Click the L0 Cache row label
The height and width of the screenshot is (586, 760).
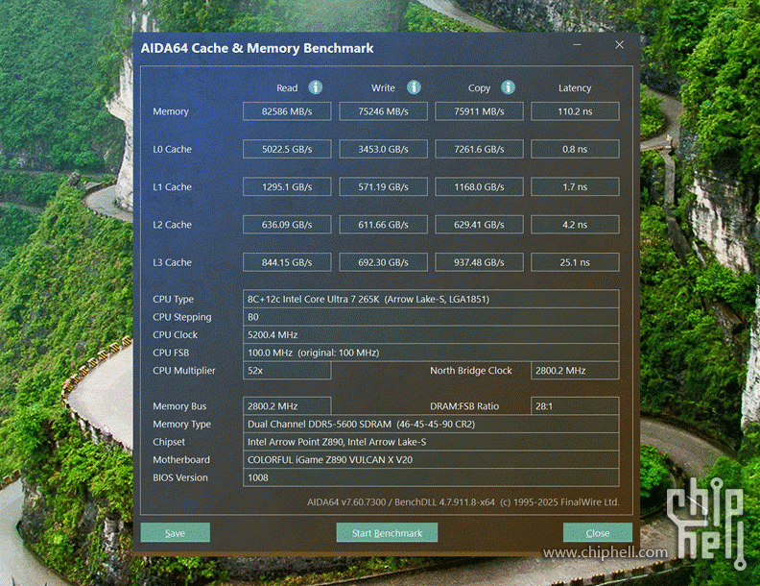pos(172,149)
